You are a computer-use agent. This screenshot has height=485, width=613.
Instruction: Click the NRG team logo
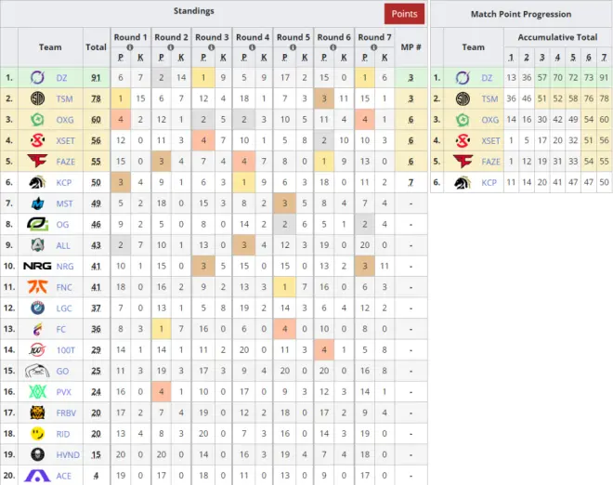coord(37,266)
